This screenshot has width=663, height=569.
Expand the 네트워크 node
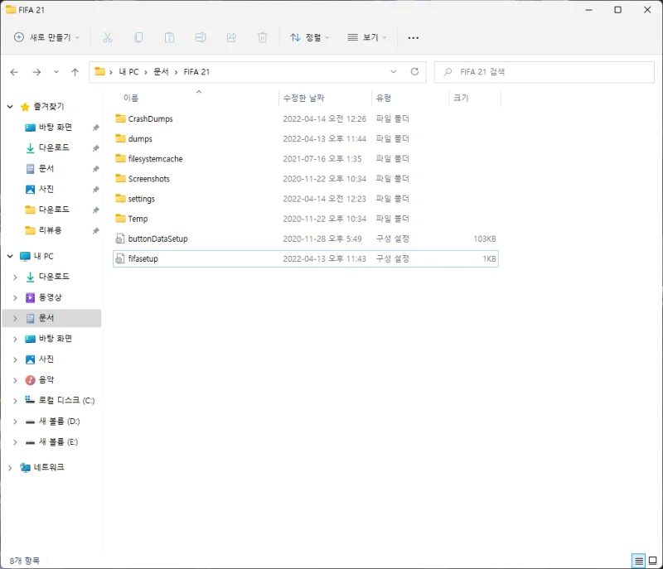[10, 468]
